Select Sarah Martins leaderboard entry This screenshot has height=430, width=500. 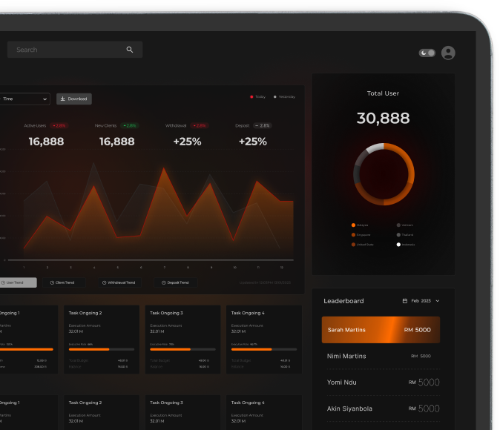pyautogui.click(x=380, y=330)
